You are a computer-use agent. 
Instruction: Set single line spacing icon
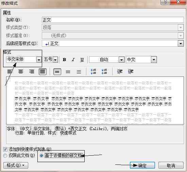tap(57, 72)
